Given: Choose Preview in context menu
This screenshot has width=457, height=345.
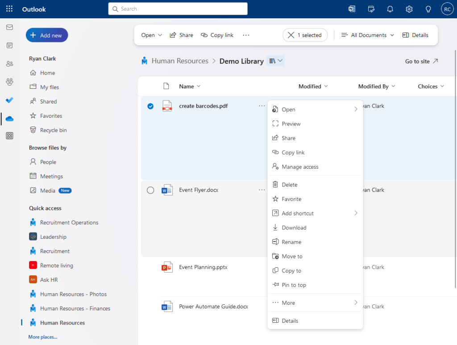Looking at the screenshot, I should point(315,124).
